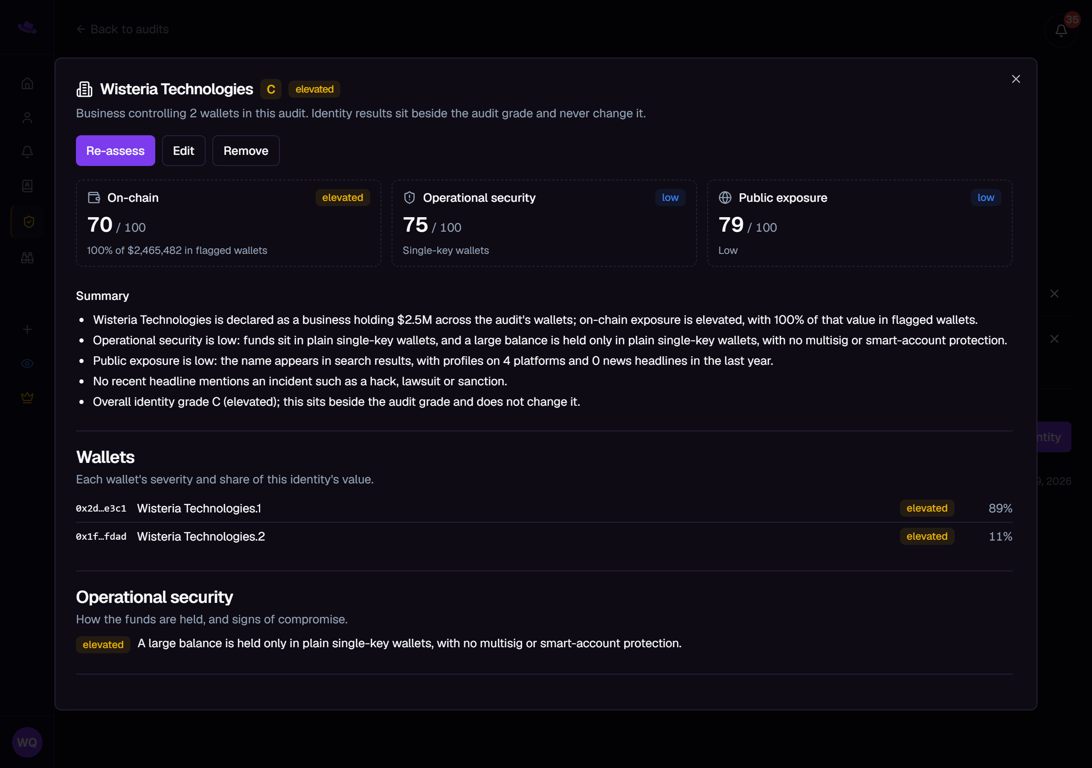1092x768 pixels.
Task: Select the On-chain score card
Action: pyautogui.click(x=228, y=223)
